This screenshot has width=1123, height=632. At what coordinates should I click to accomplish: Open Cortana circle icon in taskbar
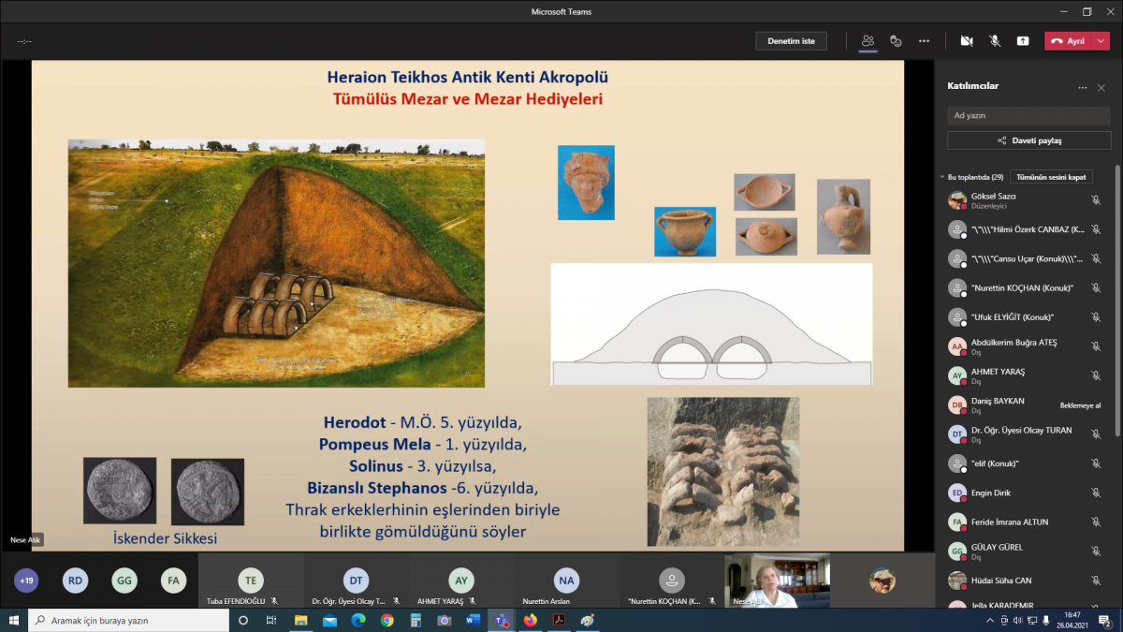pos(243,620)
